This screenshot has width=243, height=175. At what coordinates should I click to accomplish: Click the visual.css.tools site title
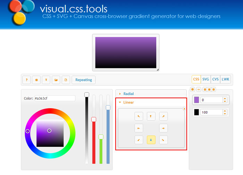(x=74, y=9)
